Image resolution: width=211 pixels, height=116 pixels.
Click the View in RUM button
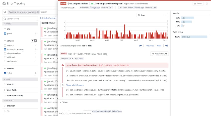pyautogui.click(x=159, y=54)
